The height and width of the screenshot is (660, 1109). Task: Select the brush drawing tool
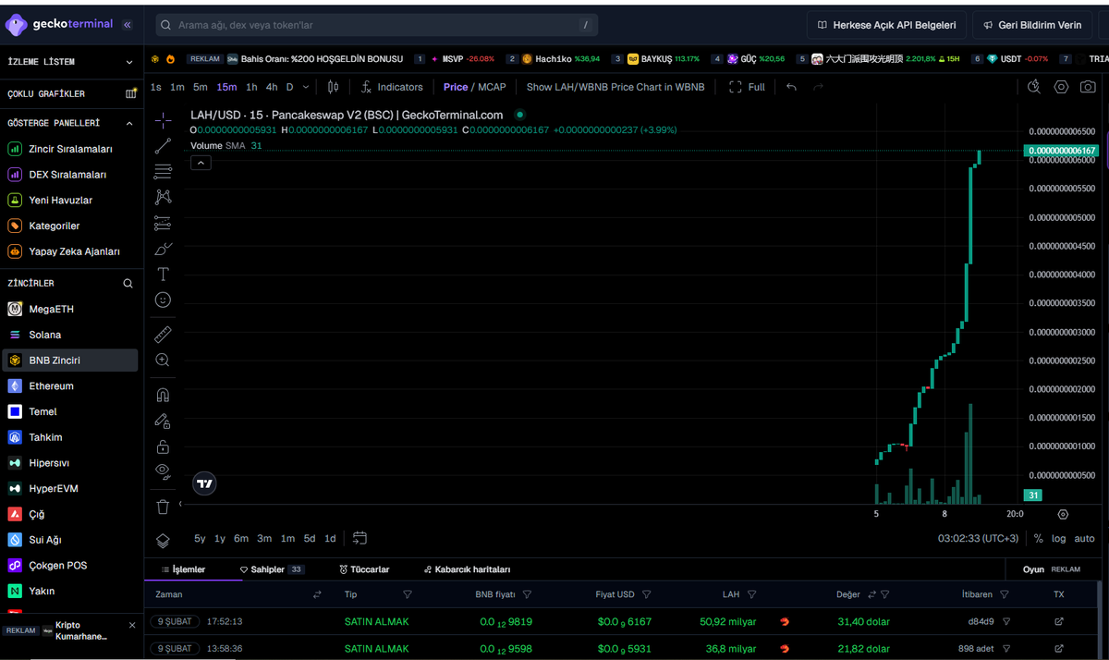(163, 249)
